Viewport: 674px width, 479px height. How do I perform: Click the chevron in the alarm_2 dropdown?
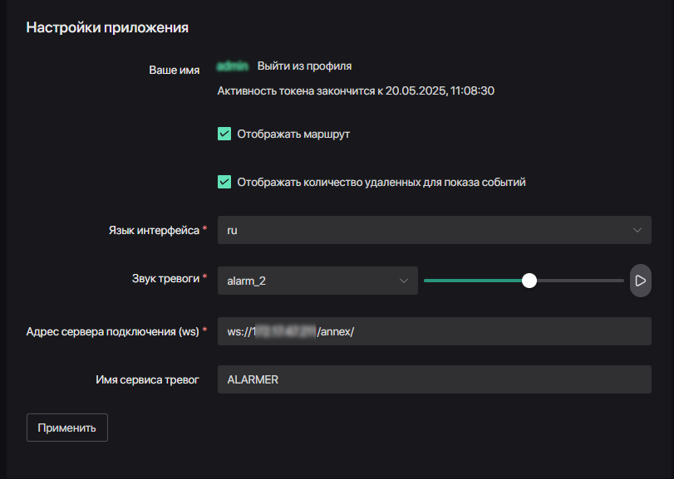pyautogui.click(x=404, y=281)
